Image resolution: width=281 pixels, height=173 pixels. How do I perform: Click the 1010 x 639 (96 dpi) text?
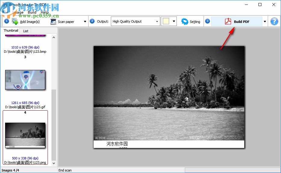coord(25,47)
